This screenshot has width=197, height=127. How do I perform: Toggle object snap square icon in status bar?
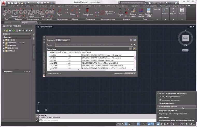click(152, 124)
